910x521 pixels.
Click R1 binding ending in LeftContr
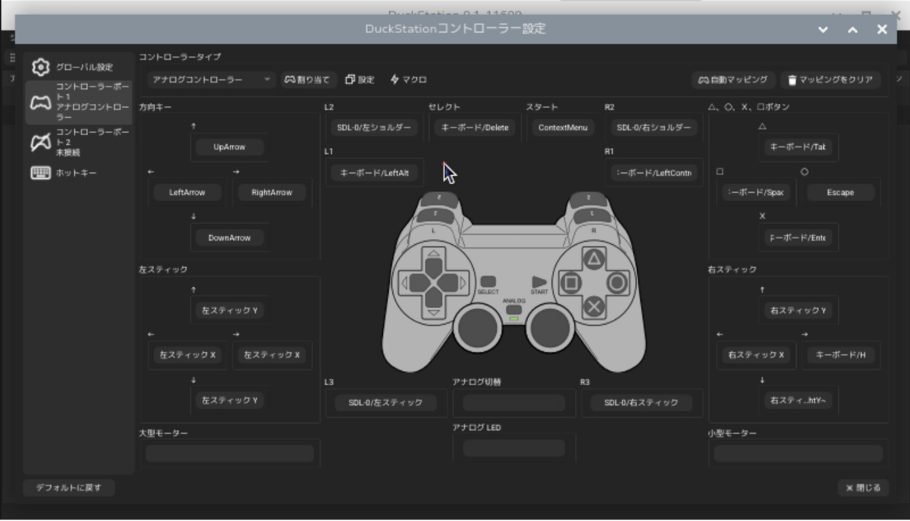tap(654, 173)
